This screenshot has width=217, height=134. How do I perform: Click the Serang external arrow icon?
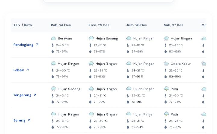tap(29, 120)
